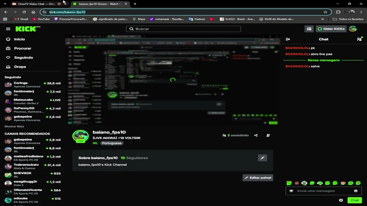The height and width of the screenshot is (206, 367).
Task: Open ItsPennyGG's channel
Action: 33,110
